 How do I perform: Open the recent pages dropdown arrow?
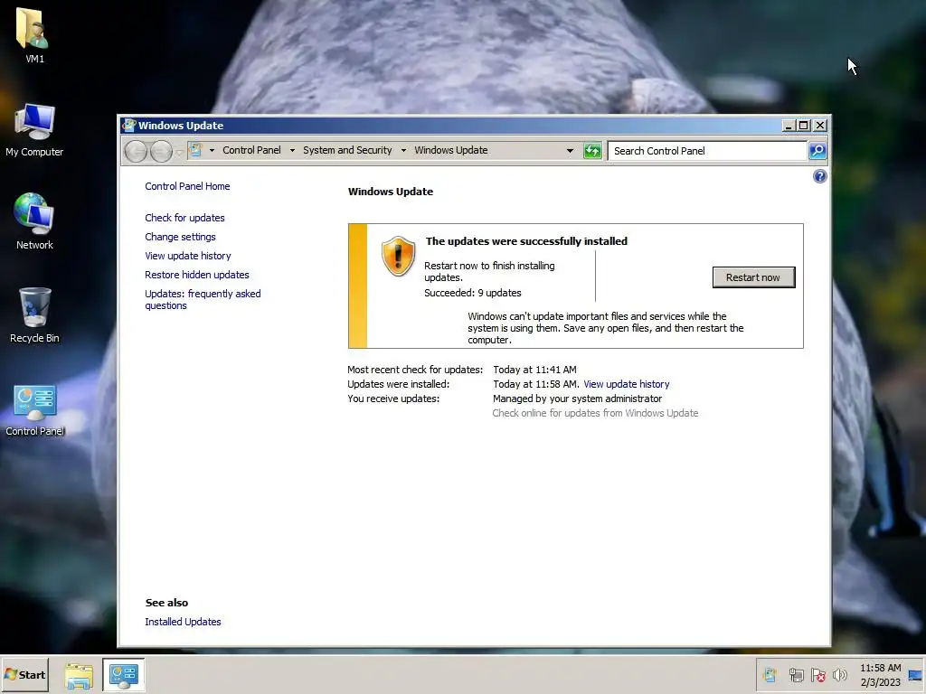coord(179,152)
